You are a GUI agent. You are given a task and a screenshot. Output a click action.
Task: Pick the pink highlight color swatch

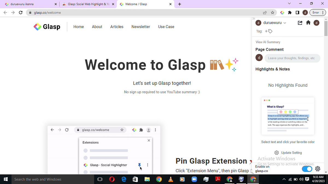[x=280, y=112]
